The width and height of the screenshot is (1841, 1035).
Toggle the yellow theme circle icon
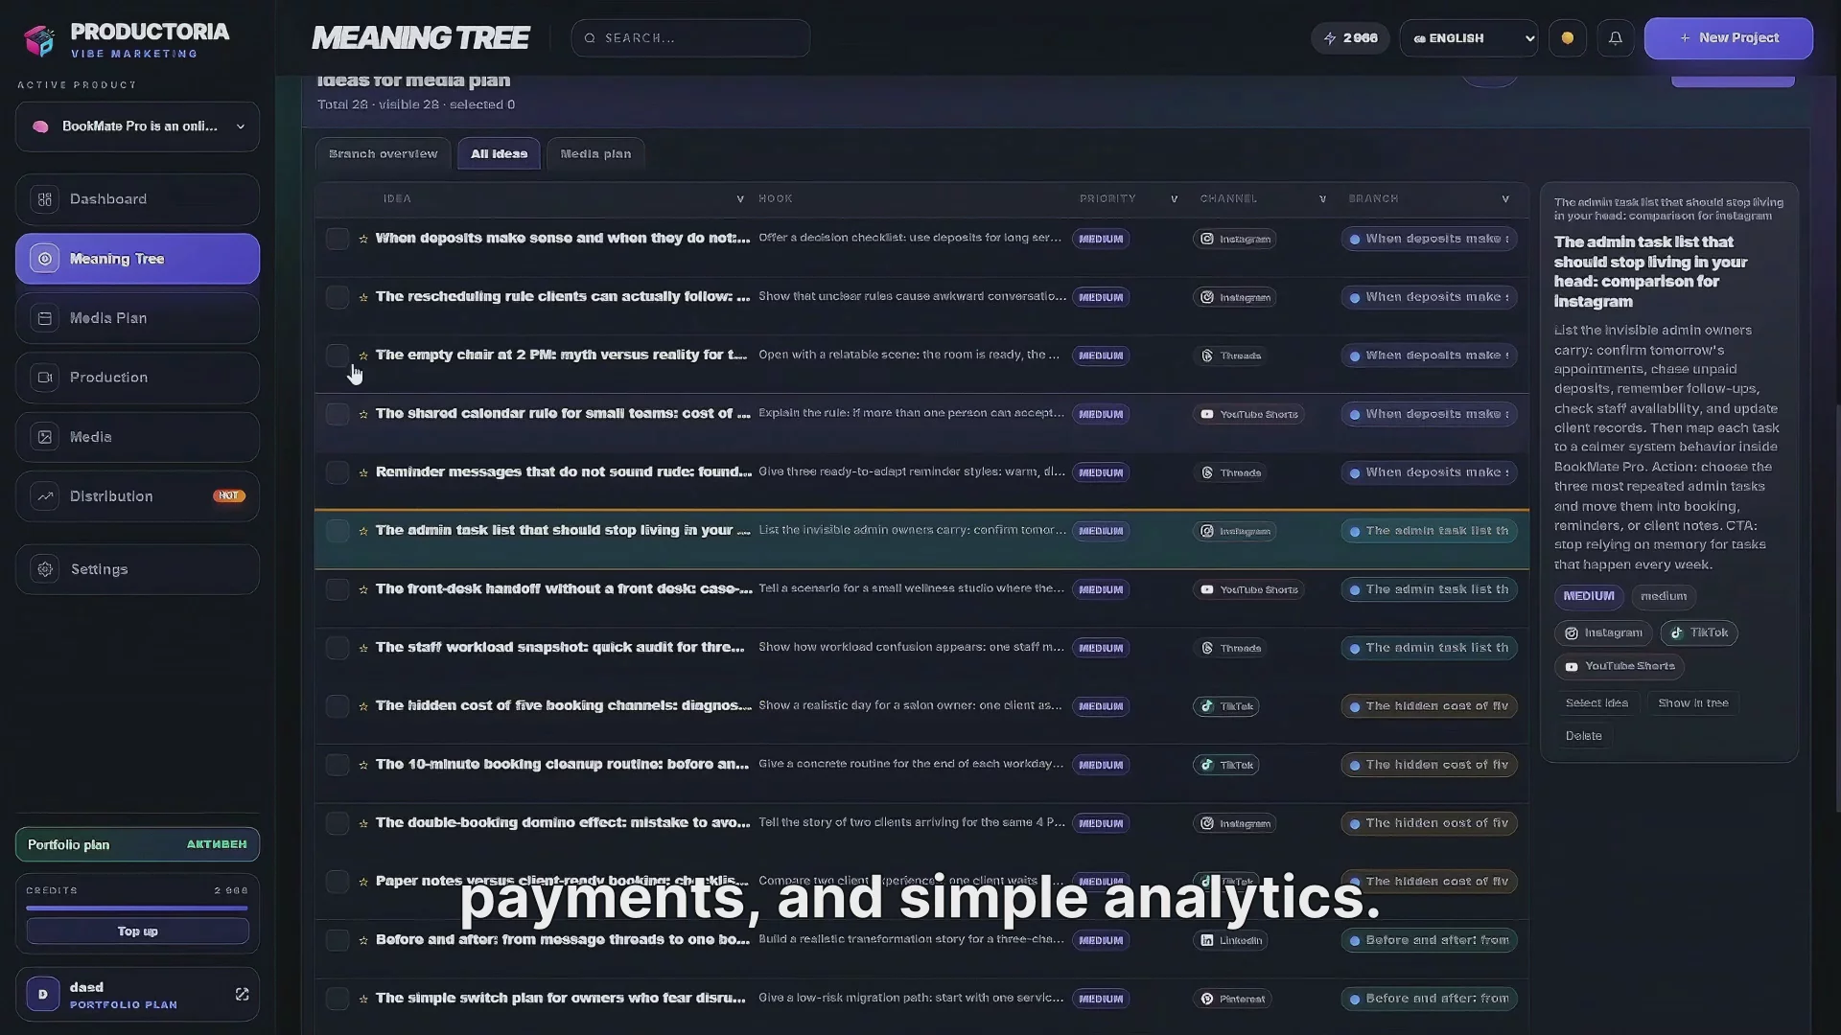[1568, 38]
